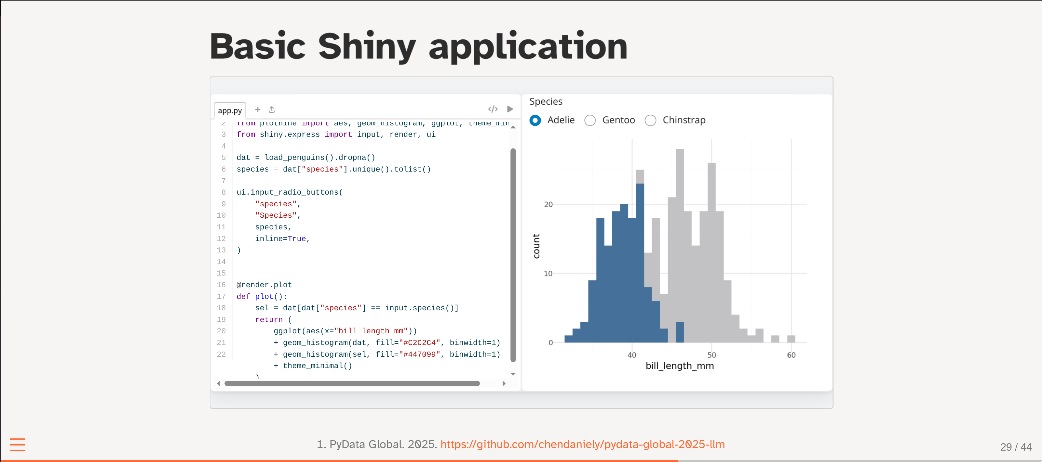Open the slide menu hamburger icon
Viewport: 1042px width, 462px height.
click(x=17, y=444)
